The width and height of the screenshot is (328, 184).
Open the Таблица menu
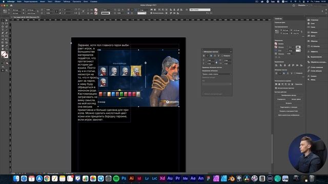point(67,2)
